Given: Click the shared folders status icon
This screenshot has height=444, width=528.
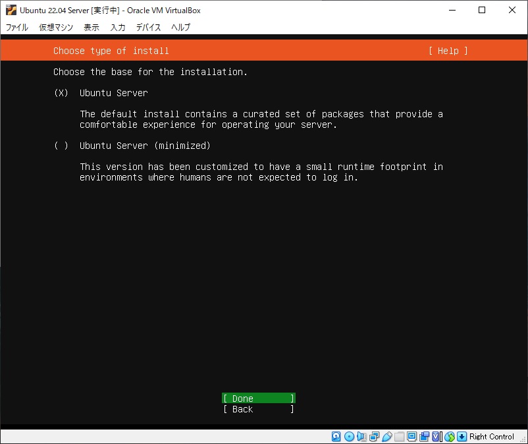Looking at the screenshot, I should [400, 437].
